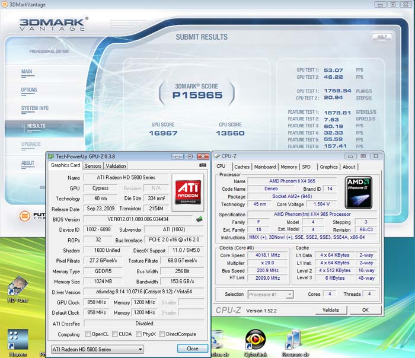
Task: Click the CPU score 13560
Action: coord(230,133)
